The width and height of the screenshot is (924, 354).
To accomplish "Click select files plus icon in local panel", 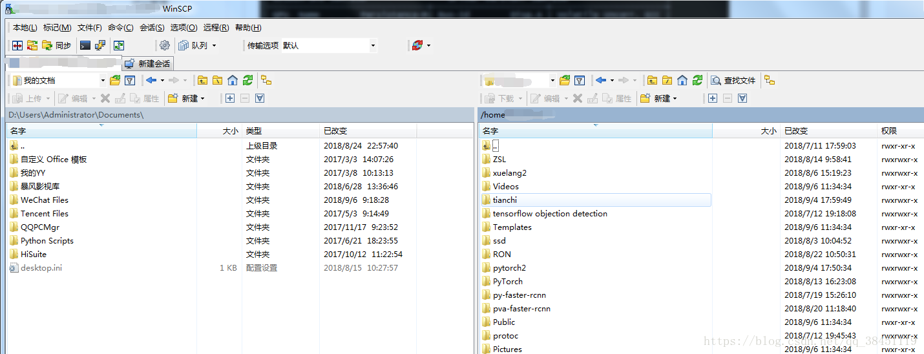I will [x=230, y=98].
